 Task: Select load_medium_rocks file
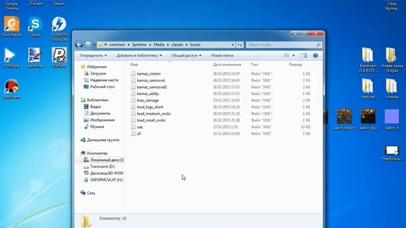tap(154, 114)
